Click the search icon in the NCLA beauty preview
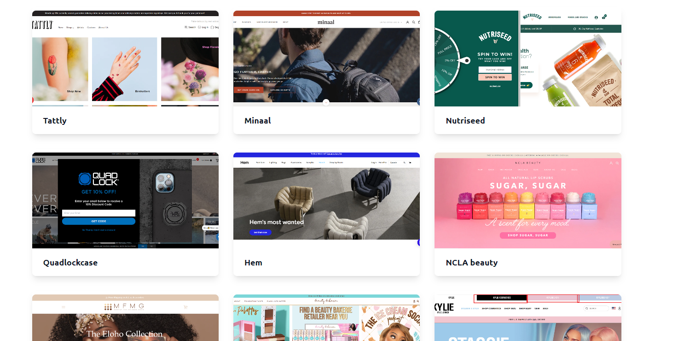This screenshot has width=684, height=341. 617,163
